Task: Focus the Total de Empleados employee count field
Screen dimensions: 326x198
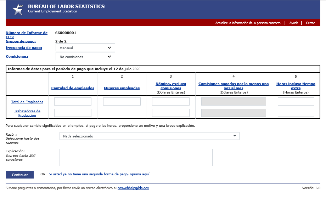Action: [73, 102]
